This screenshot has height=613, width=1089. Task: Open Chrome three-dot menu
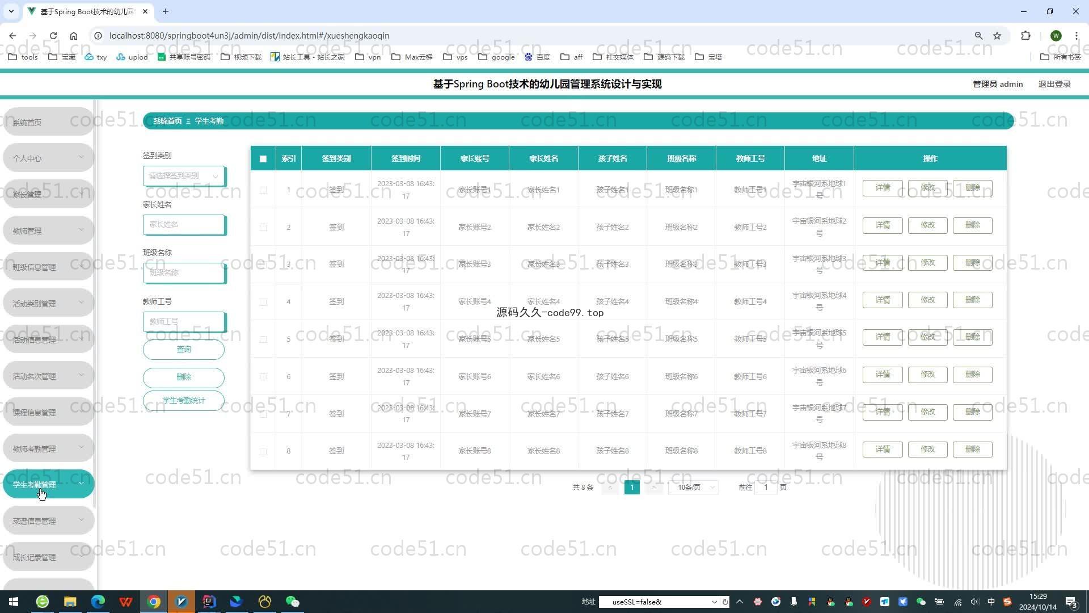click(x=1076, y=35)
